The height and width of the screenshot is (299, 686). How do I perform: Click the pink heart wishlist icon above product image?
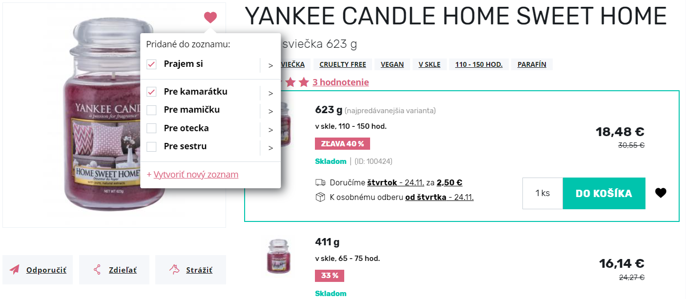tap(210, 18)
